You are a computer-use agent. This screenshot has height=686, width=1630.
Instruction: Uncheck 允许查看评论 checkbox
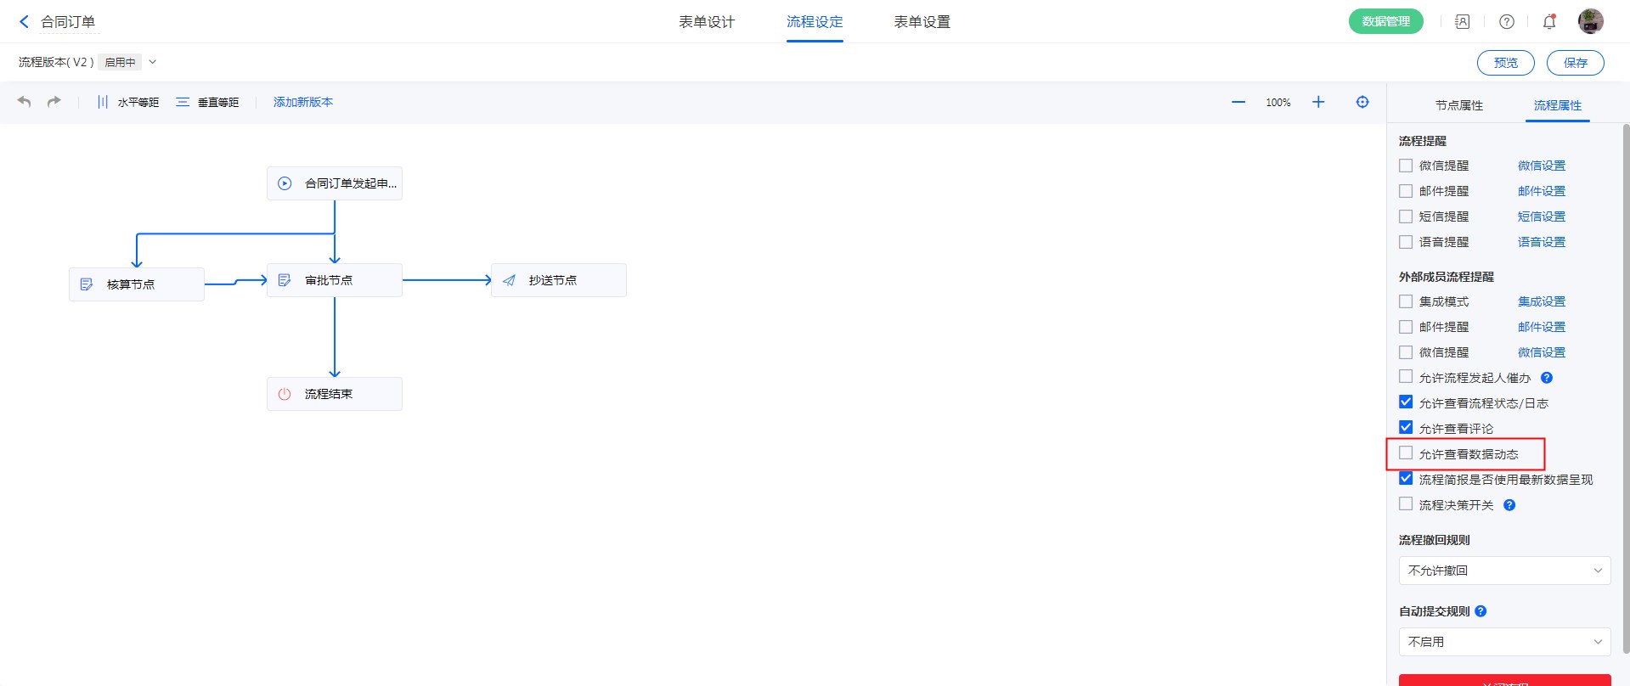tap(1406, 428)
